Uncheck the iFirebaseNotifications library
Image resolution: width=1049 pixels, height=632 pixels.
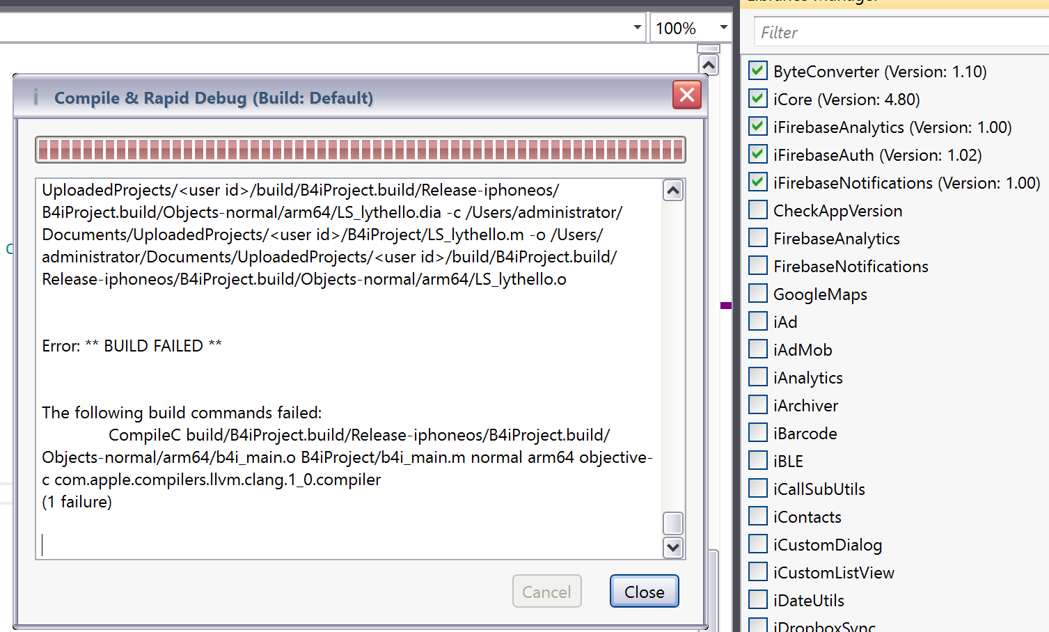point(758,182)
